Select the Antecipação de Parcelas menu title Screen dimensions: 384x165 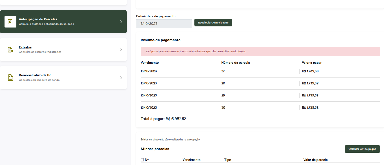[x=38, y=19]
